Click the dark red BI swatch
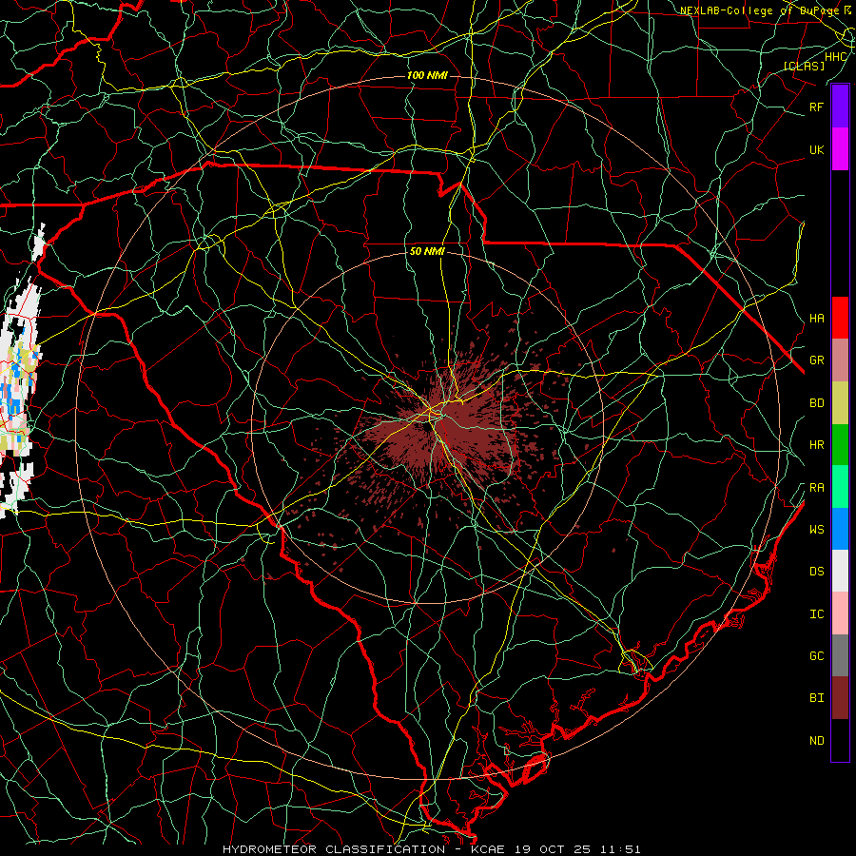856x856 pixels. 840,698
